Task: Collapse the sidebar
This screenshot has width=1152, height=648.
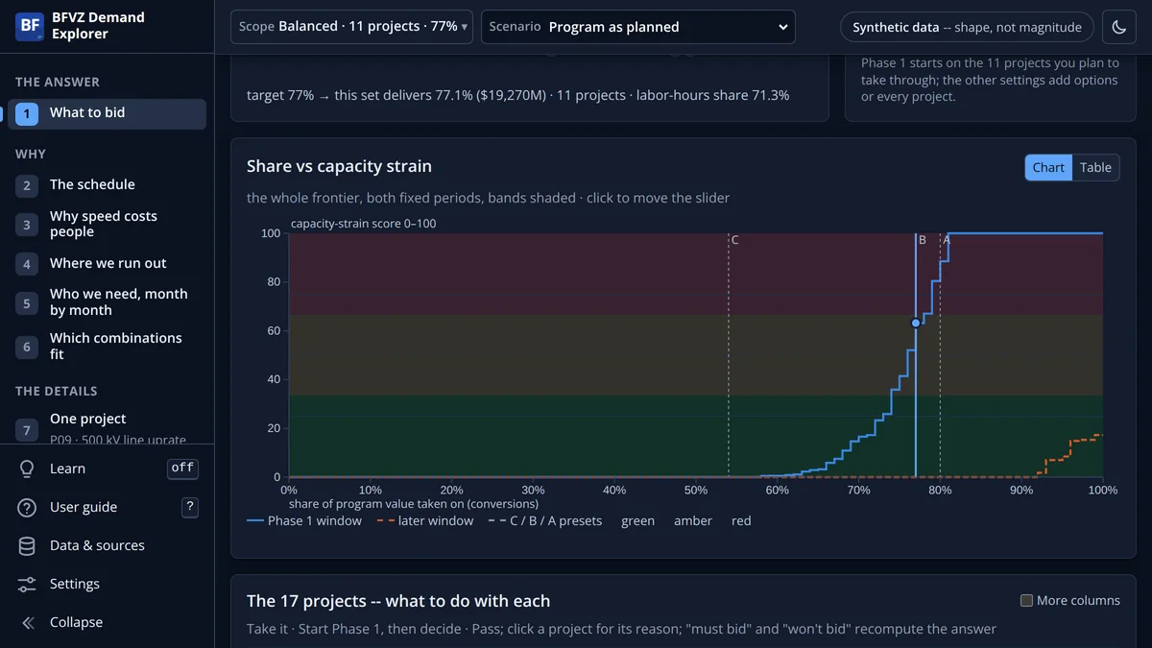Action: pos(76,622)
